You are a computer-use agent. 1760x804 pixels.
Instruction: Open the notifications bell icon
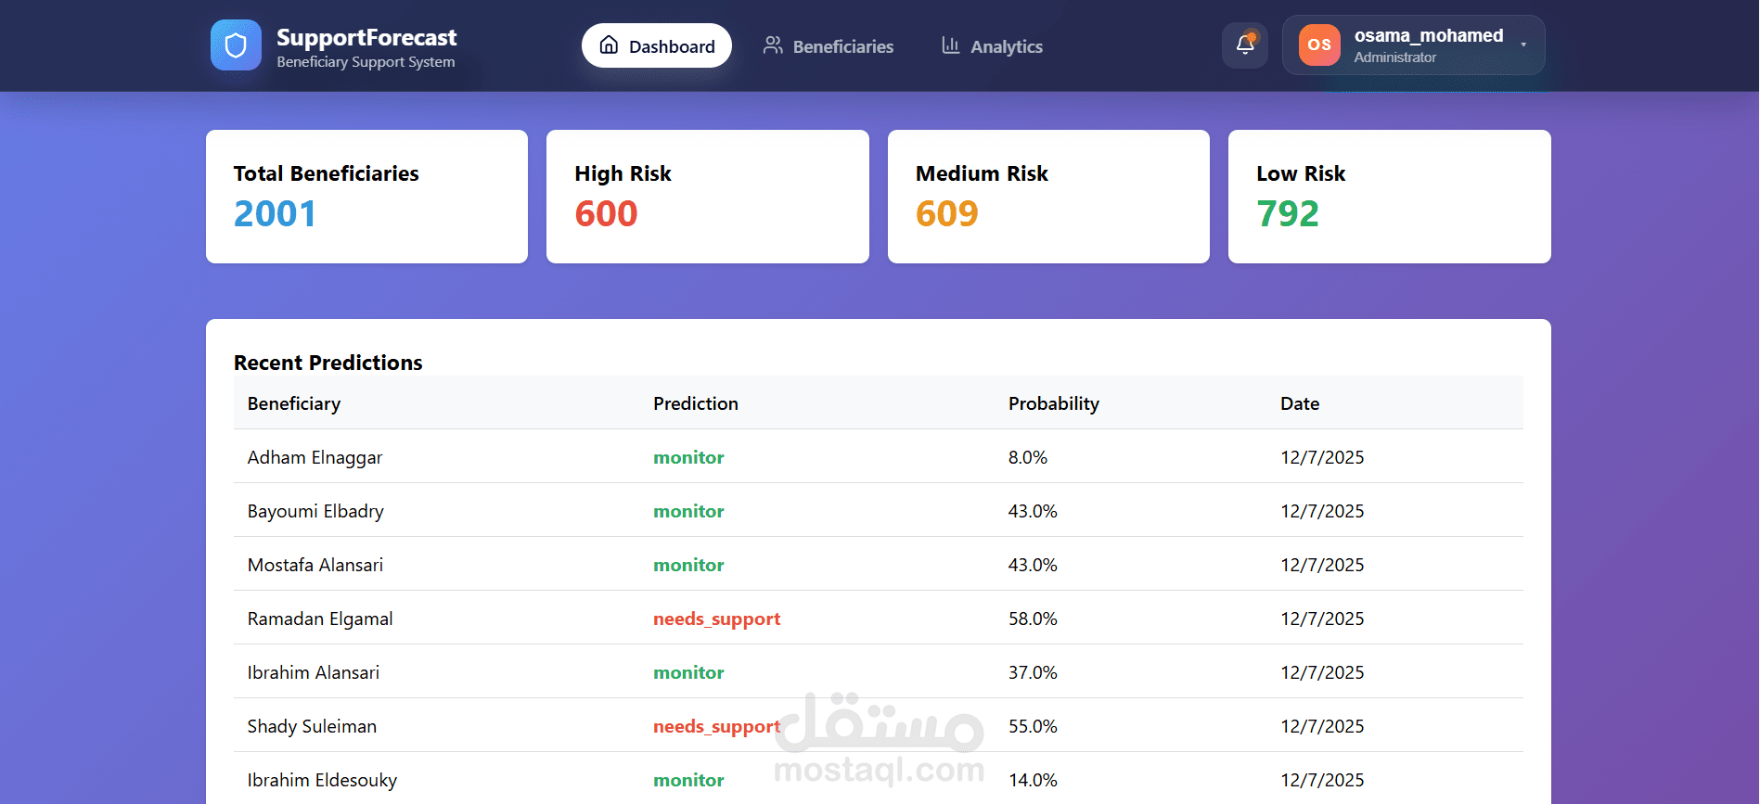(1245, 45)
